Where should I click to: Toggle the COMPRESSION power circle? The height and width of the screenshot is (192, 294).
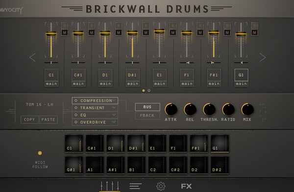pyautogui.click(x=76, y=101)
